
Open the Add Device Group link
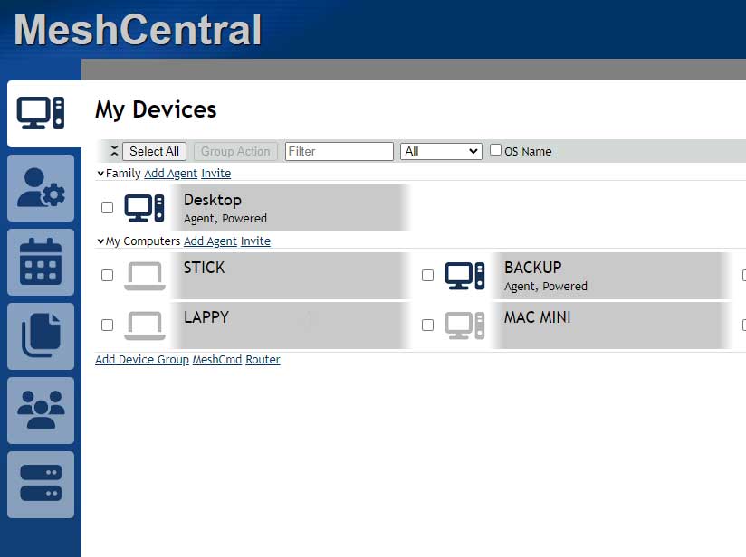coord(142,360)
